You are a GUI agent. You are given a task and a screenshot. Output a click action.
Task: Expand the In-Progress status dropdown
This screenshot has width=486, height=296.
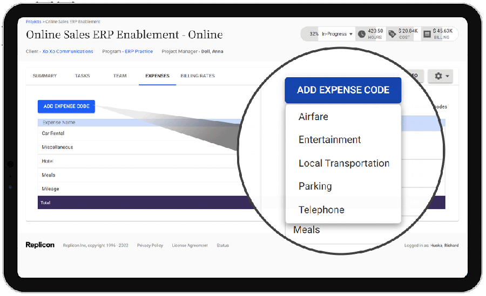pyautogui.click(x=337, y=34)
